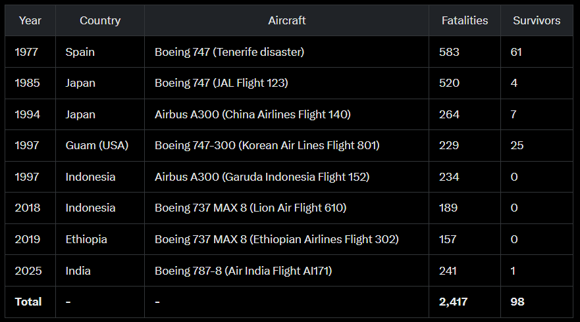Viewport: 580px width, 322px height.
Task: Select Ethiopian Airlines Flight 302 cell
Action: coord(286,239)
